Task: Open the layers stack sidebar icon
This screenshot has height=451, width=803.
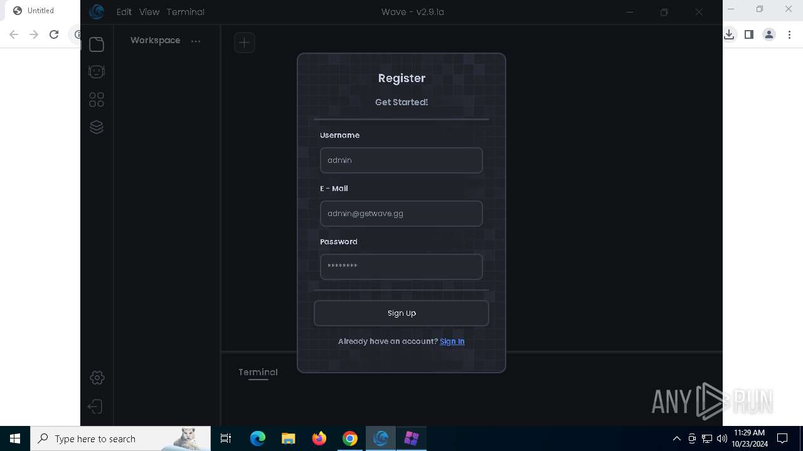Action: pos(97,127)
